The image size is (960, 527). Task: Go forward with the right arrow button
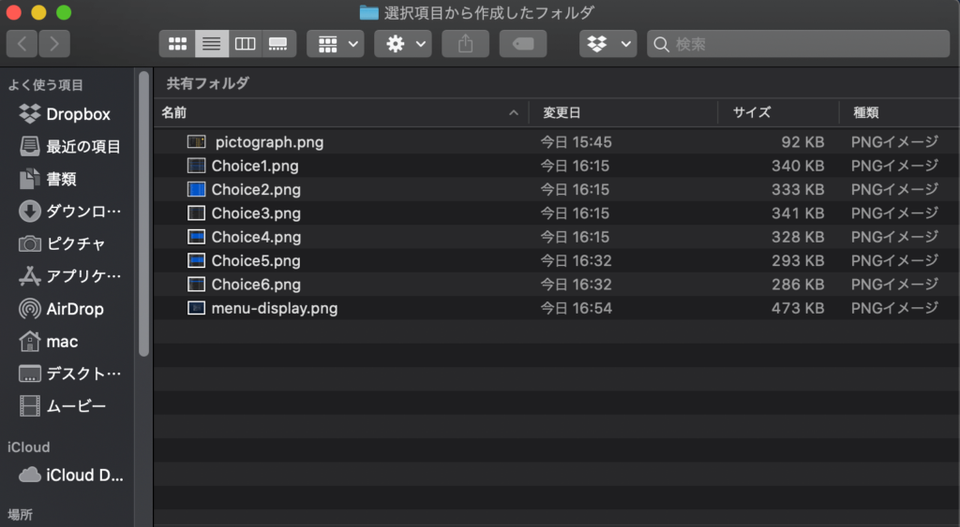(x=53, y=43)
